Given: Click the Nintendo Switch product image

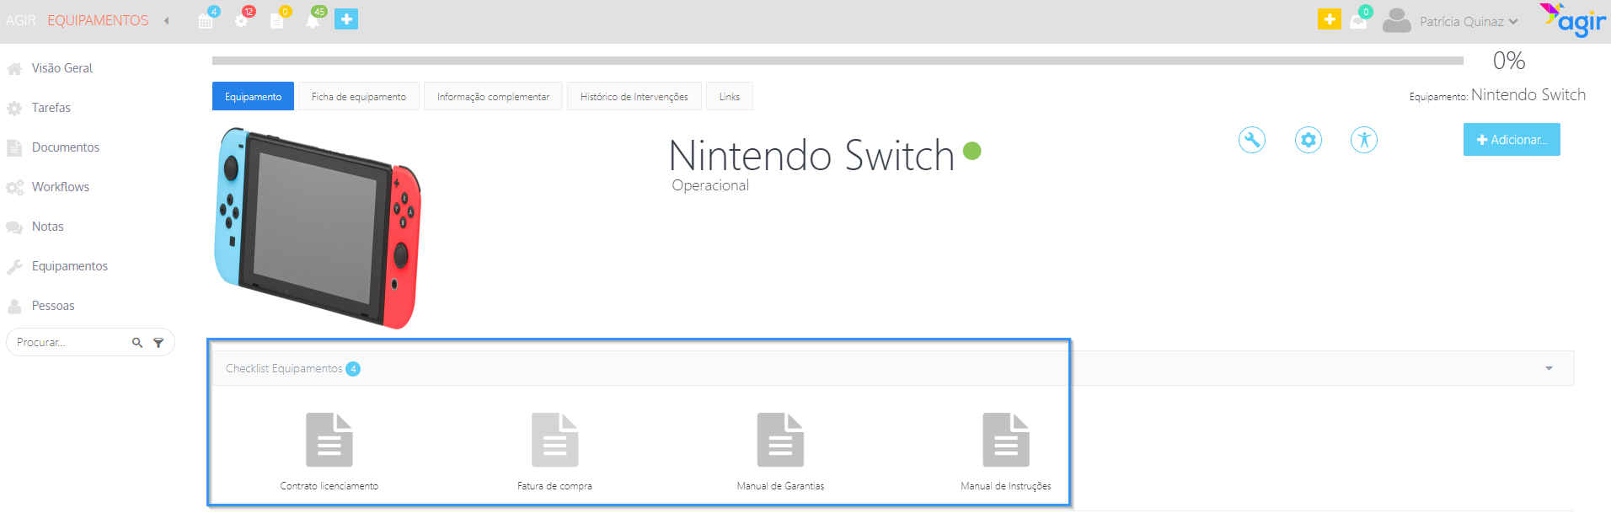Looking at the screenshot, I should coord(318,227).
